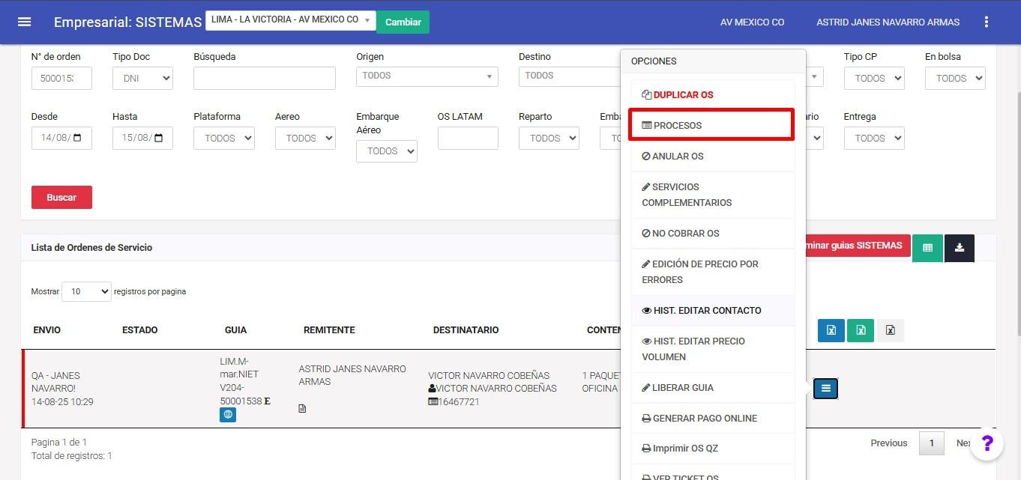The height and width of the screenshot is (480, 1021).
Task: Toggle the row options list button
Action: click(825, 389)
